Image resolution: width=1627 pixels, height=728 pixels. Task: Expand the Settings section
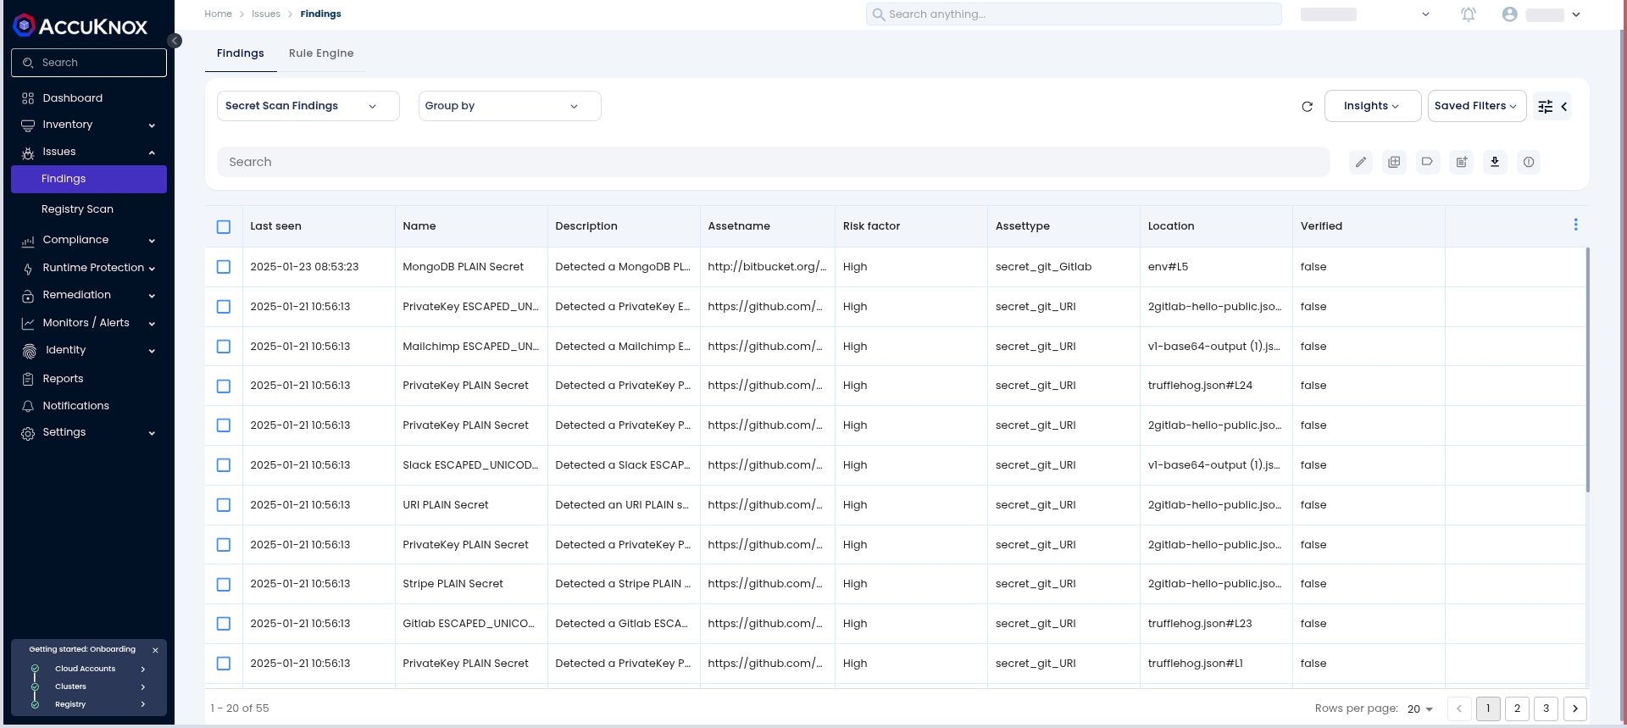click(89, 432)
